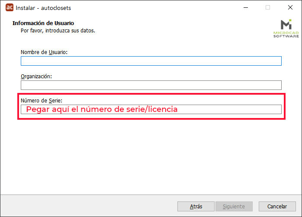Focus the Nombre de Usuario text field
The image size is (302, 217).
(151, 61)
